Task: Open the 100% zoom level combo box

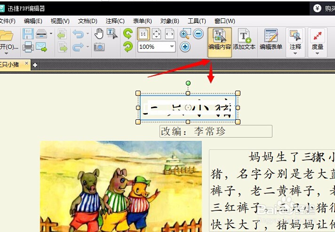Action: 157,46
